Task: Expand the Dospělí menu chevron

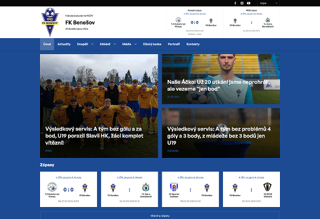Action: (92, 44)
